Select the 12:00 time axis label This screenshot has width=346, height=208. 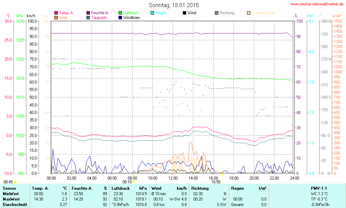(173, 178)
